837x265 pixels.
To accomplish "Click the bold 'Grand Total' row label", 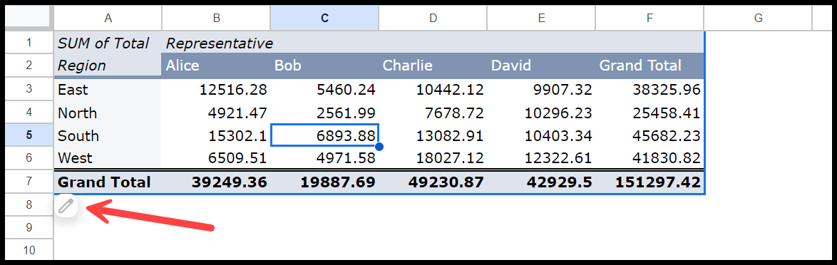I will pyautogui.click(x=108, y=182).
